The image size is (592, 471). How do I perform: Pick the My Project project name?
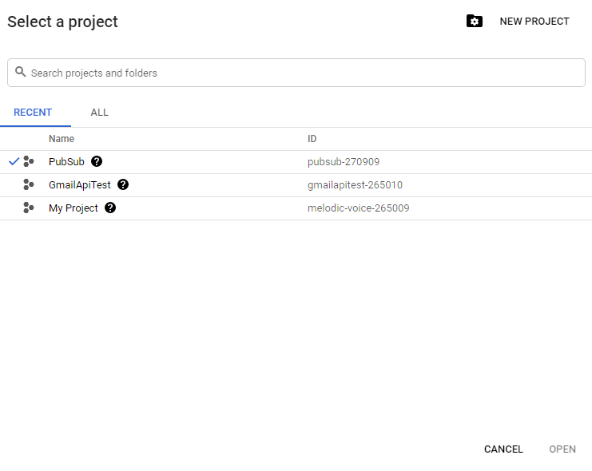[x=74, y=208]
